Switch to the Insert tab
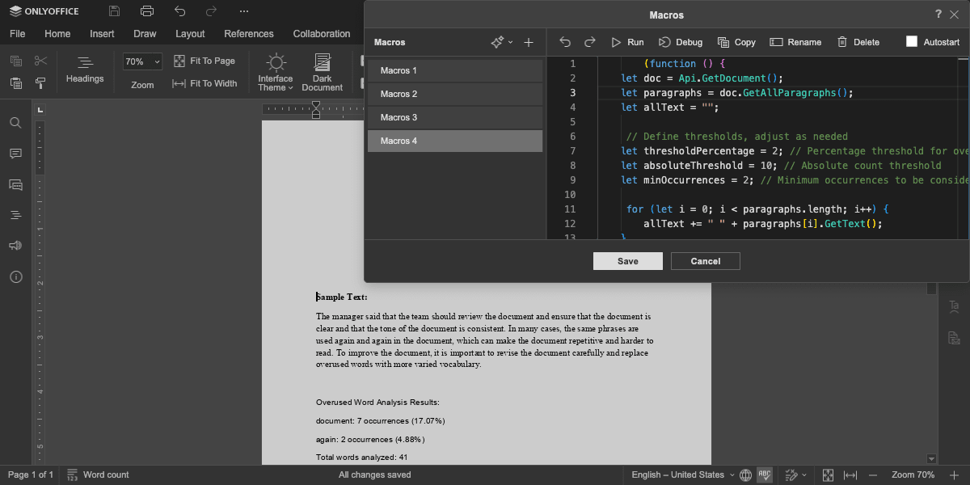This screenshot has width=970, height=485. tap(102, 34)
